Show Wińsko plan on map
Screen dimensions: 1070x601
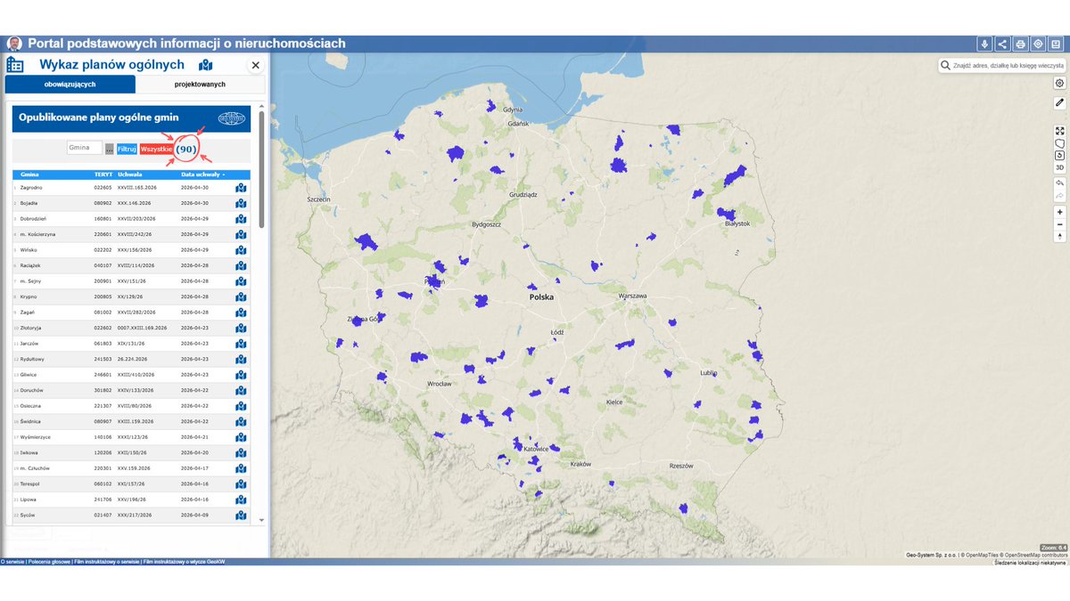241,249
